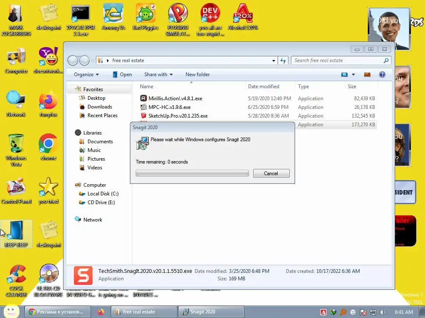Screen dimensions: 425x318
Task: Switch to free real estate taskbar button
Action: pos(144,312)
